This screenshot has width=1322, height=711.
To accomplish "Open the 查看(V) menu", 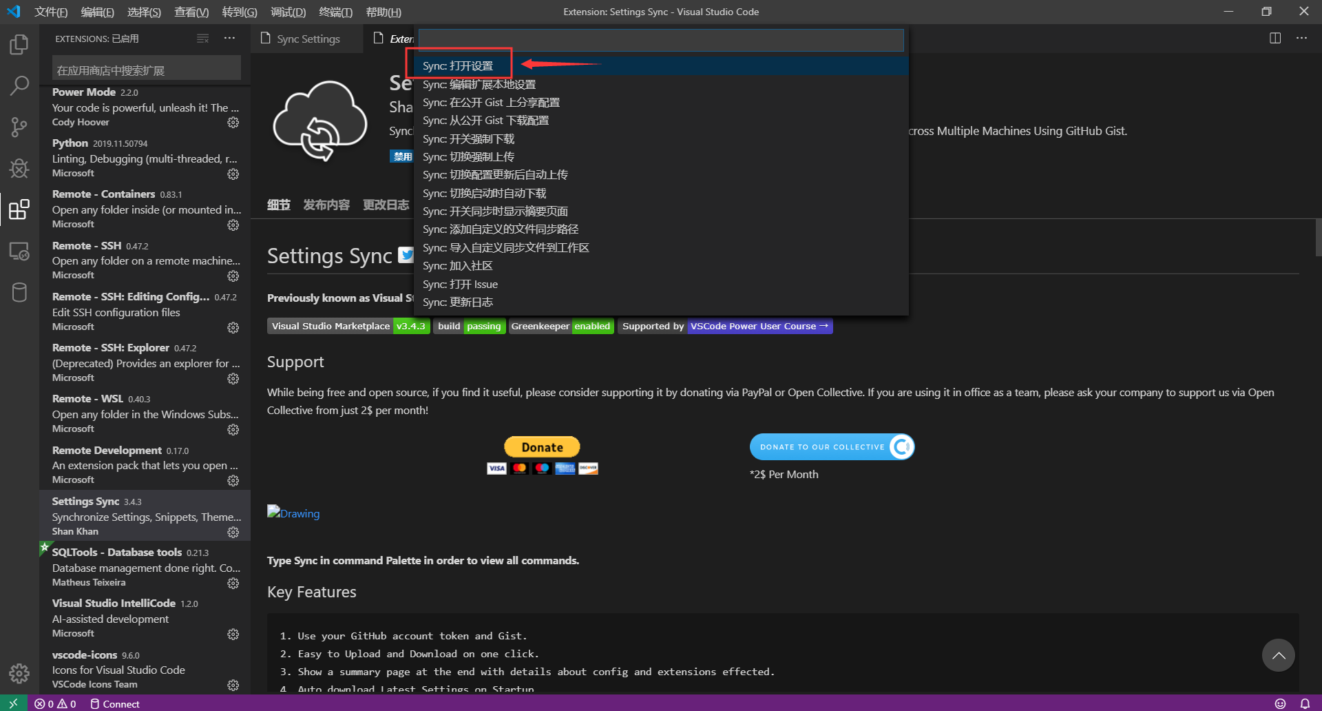I will 191,12.
